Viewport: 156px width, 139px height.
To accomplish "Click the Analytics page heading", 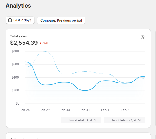I will point(18,6).
